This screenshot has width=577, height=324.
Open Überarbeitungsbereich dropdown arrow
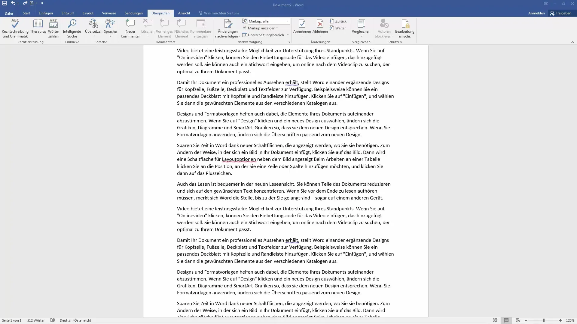[288, 35]
